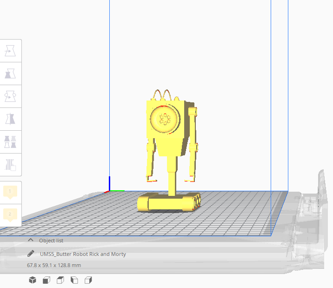
Task: Click the 67.8 x 59.1 x 128.8 mm dimensions
Action: 54,265
